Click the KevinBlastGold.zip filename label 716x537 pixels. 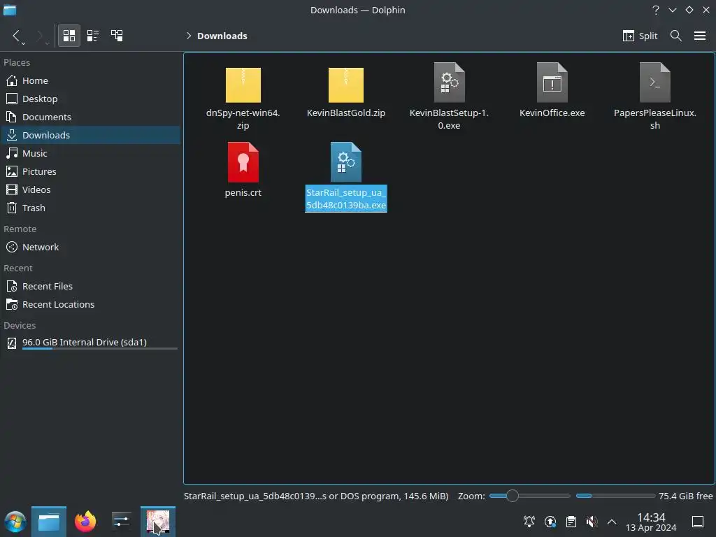point(345,113)
